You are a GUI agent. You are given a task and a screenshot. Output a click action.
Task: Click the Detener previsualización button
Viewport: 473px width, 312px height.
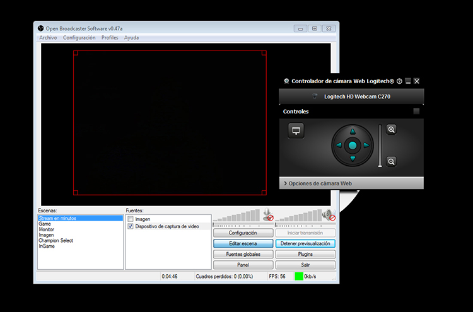(x=305, y=243)
